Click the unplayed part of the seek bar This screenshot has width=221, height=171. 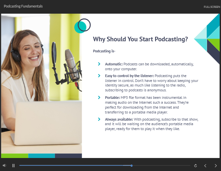pos(161,165)
